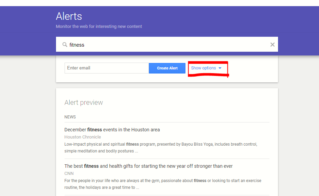Select the NEWS section label
319x196 pixels.
point(70,117)
